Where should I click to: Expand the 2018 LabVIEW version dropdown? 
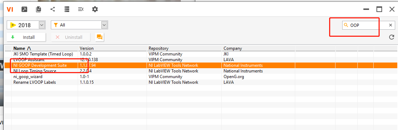[42, 25]
